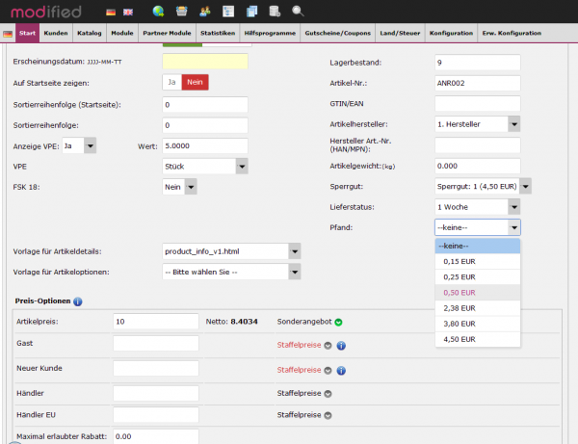Open the Katalog tab
Viewport: 578px width, 444px height.
90,34
